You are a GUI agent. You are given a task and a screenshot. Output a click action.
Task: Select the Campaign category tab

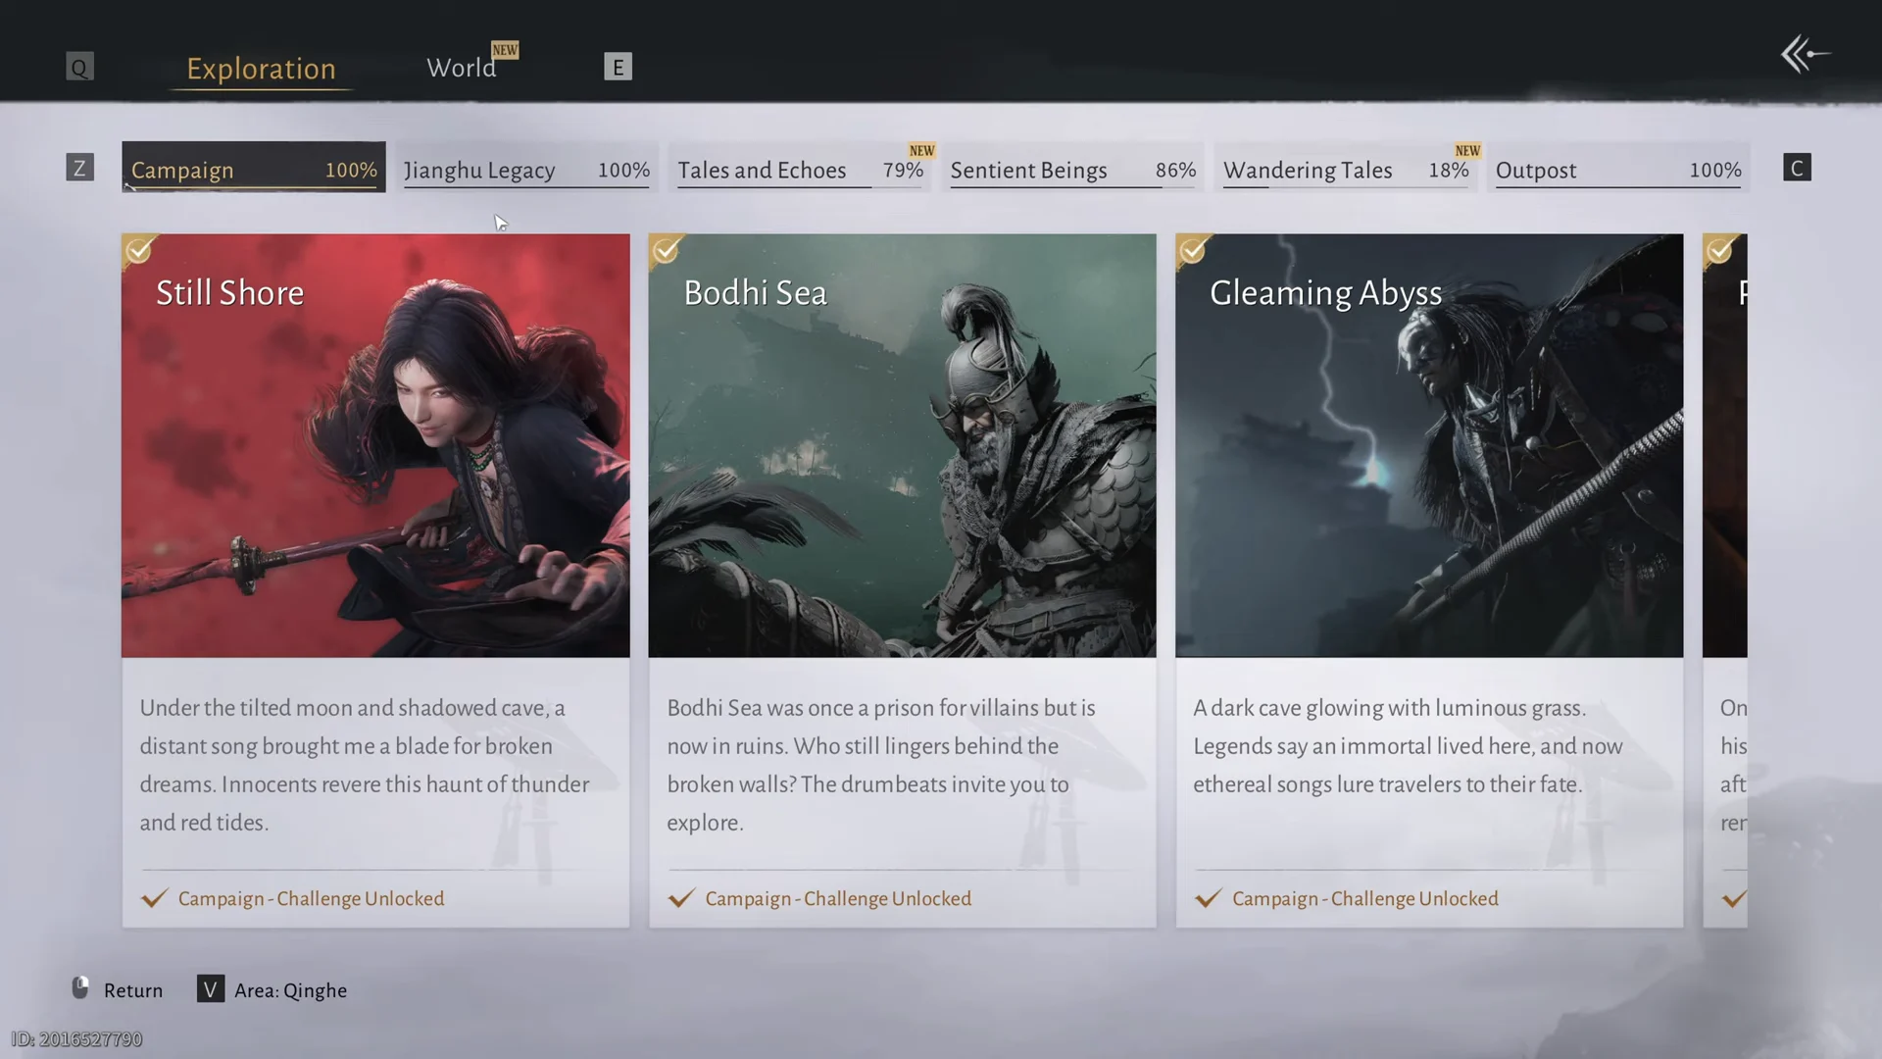pos(254,168)
